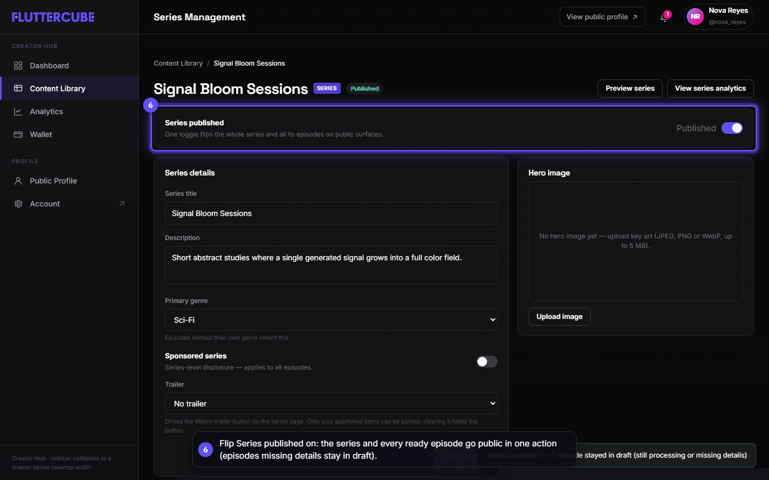This screenshot has width=769, height=480.
Task: Click the Dashboard grid icon in sidebar
Action: (18, 66)
